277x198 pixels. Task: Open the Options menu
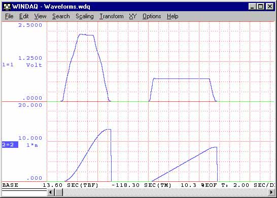tap(152, 16)
